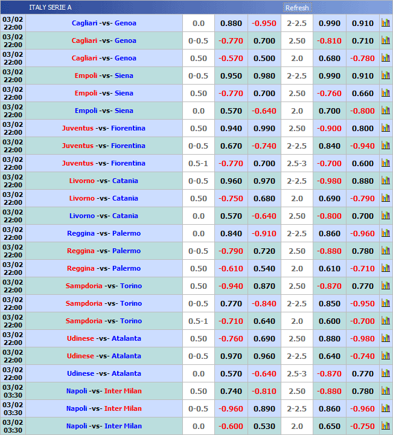
Task: Open chart icon for Napoli-Inter Milan 0.50 handicap row
Action: pos(385,391)
